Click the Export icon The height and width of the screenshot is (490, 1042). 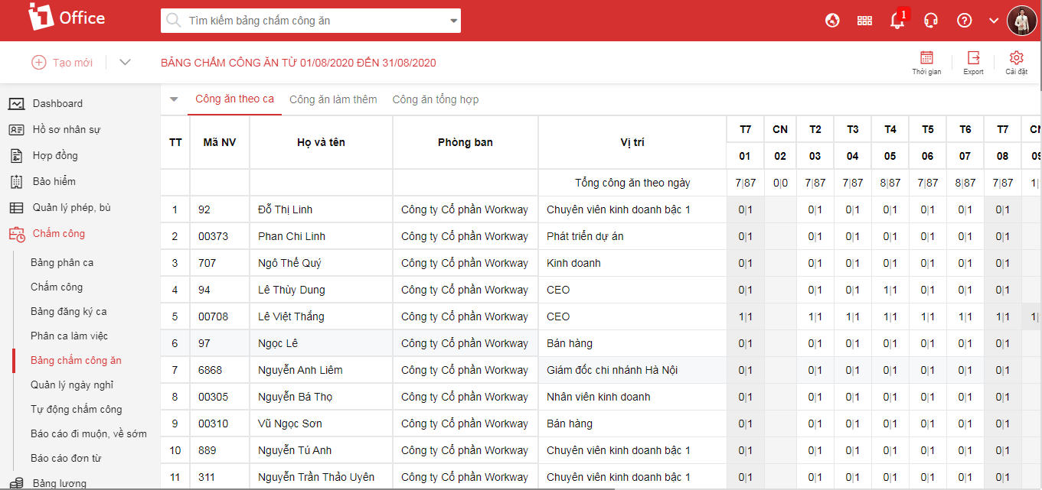click(972, 61)
